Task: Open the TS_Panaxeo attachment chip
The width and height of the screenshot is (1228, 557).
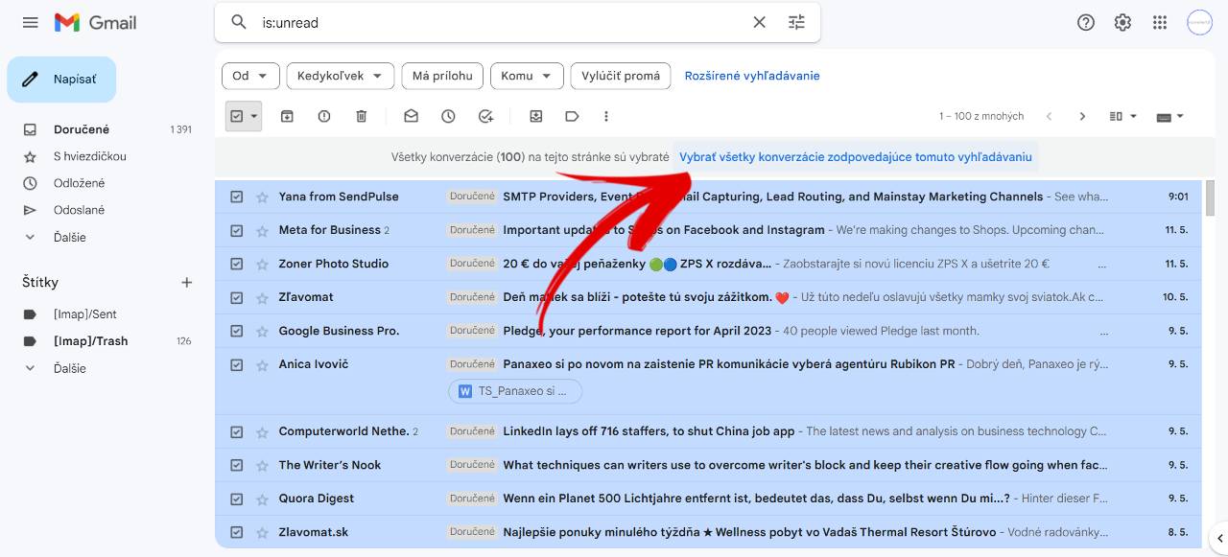Action: tap(515, 391)
